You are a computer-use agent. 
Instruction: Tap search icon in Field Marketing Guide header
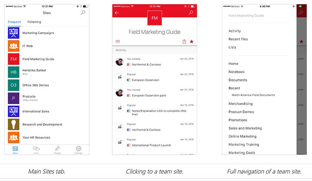(x=191, y=13)
